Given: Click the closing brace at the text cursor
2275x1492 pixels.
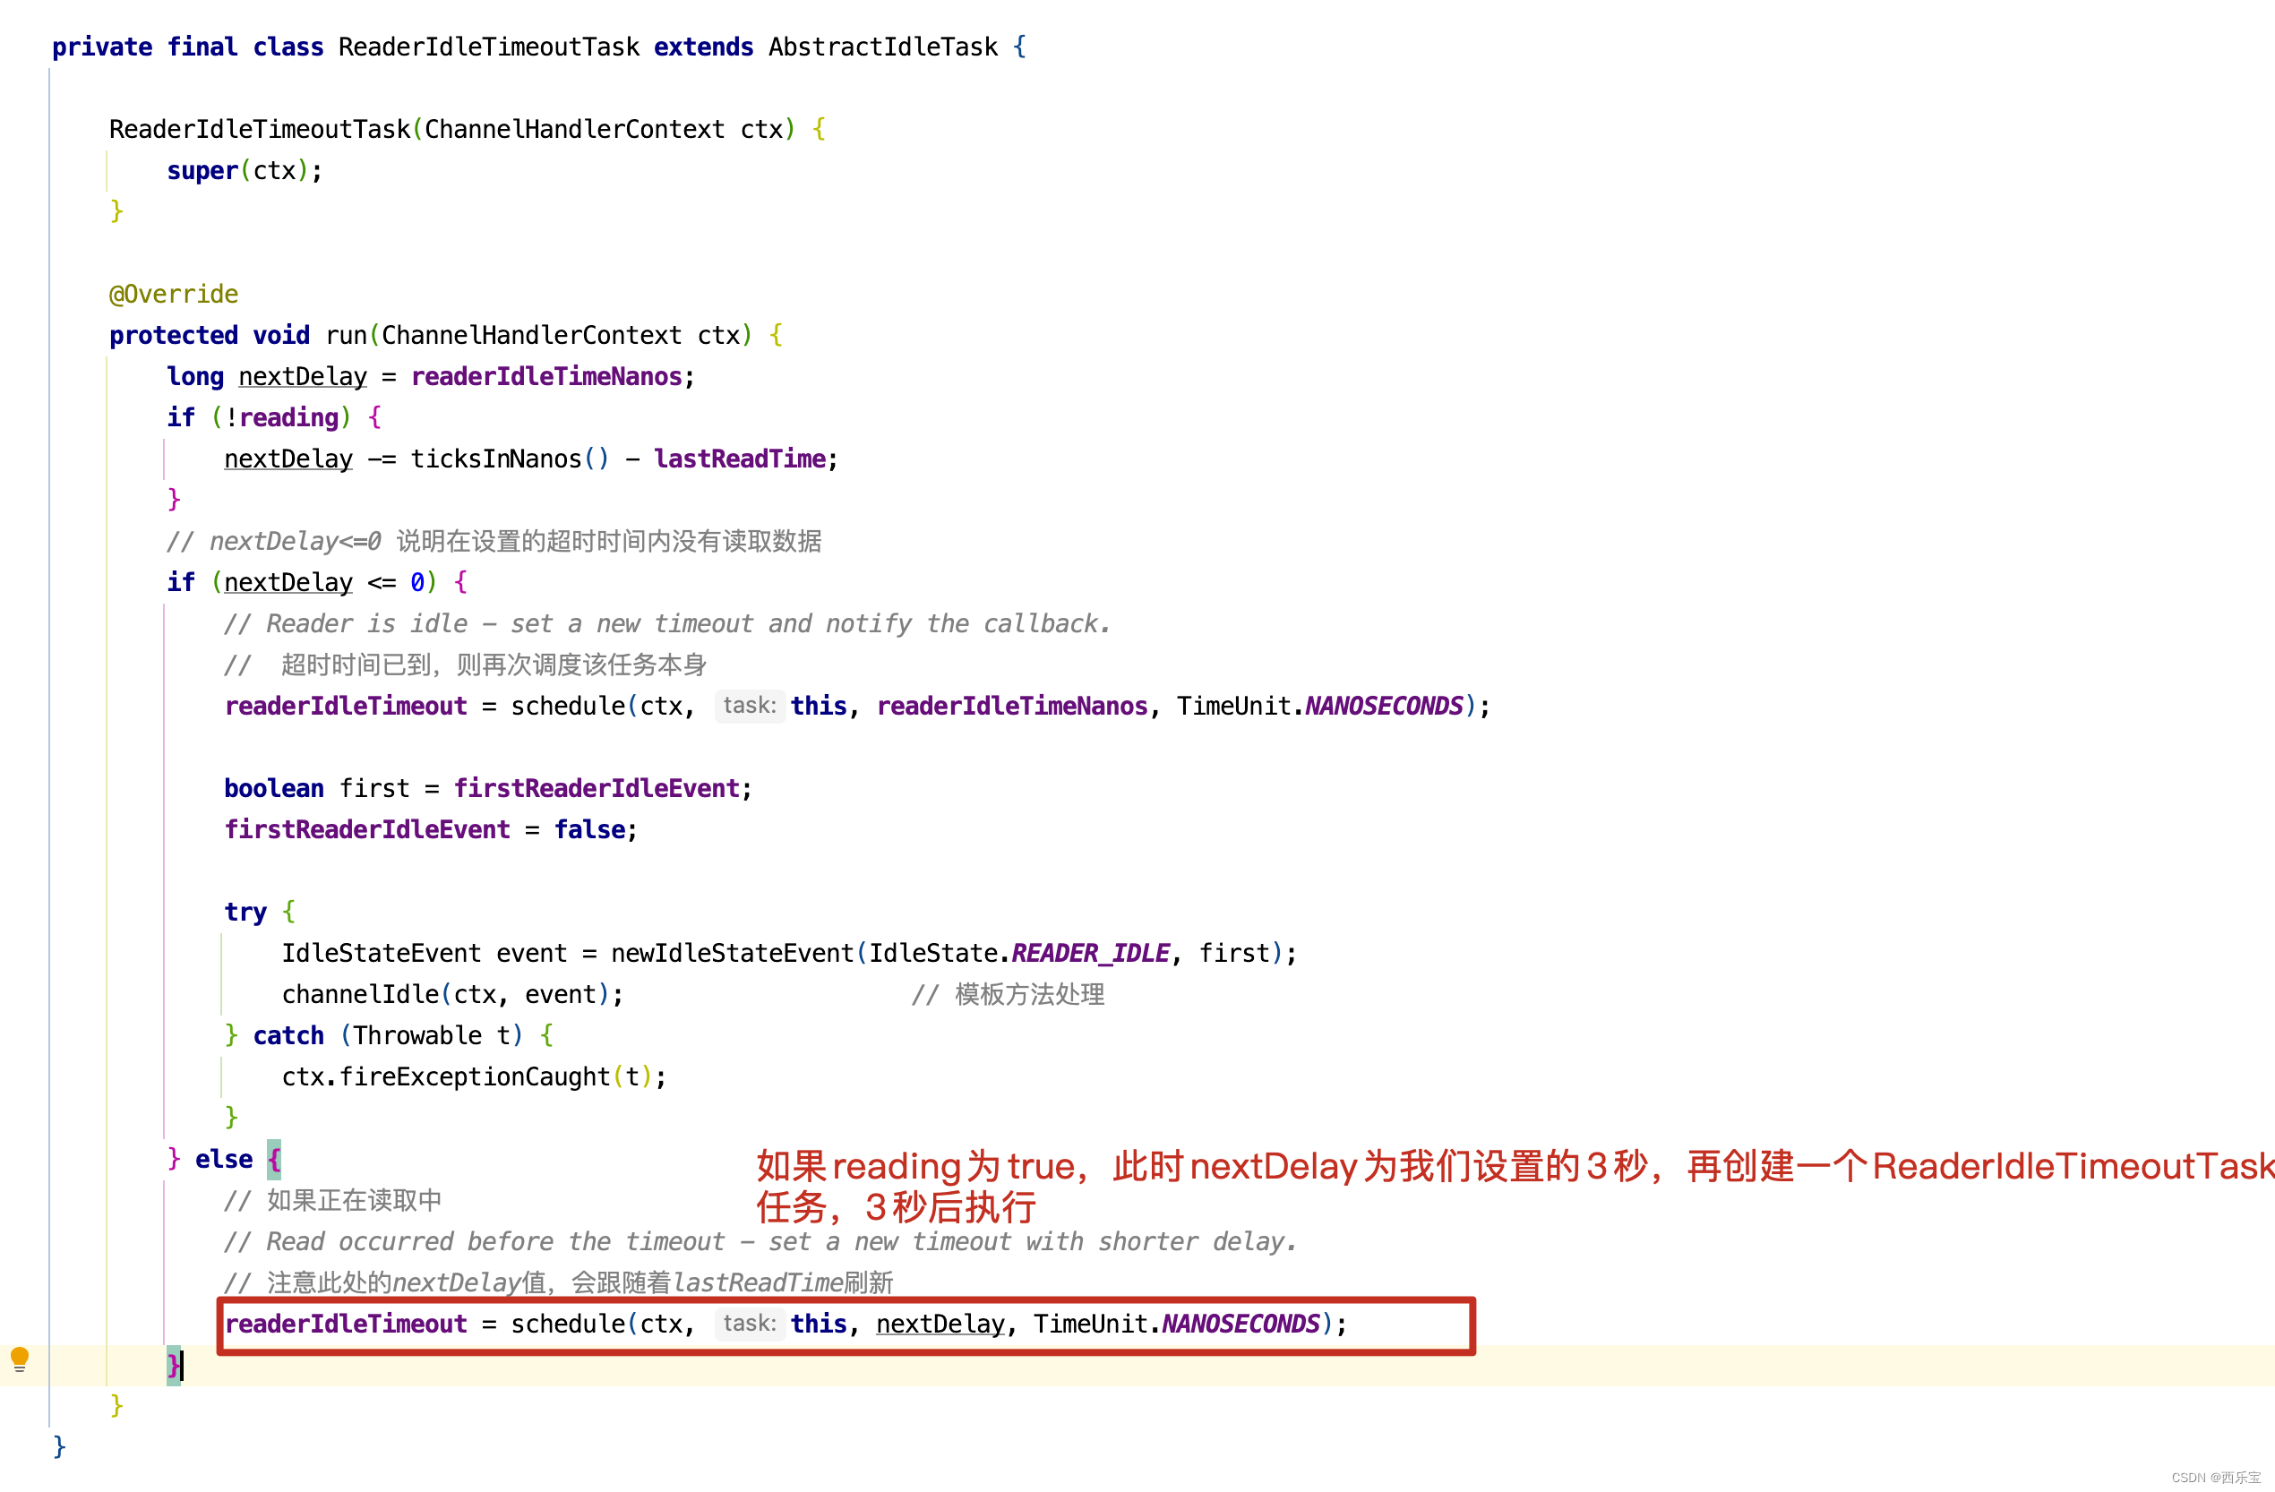Looking at the screenshot, I should (x=173, y=1365).
